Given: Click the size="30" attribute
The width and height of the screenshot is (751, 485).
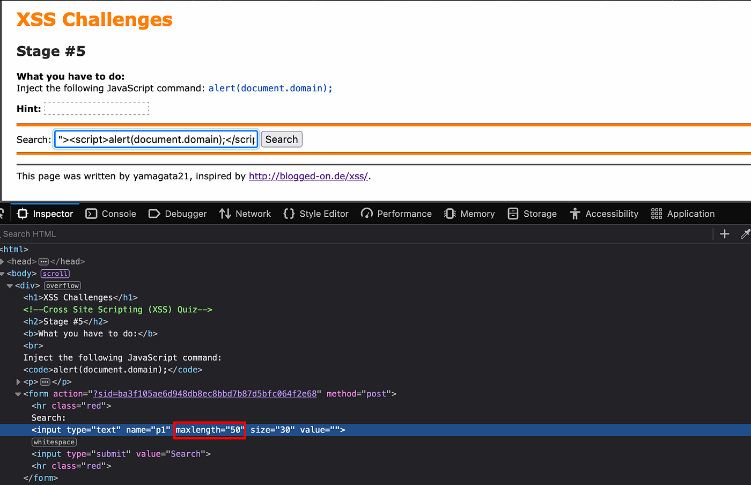Looking at the screenshot, I should (x=273, y=430).
